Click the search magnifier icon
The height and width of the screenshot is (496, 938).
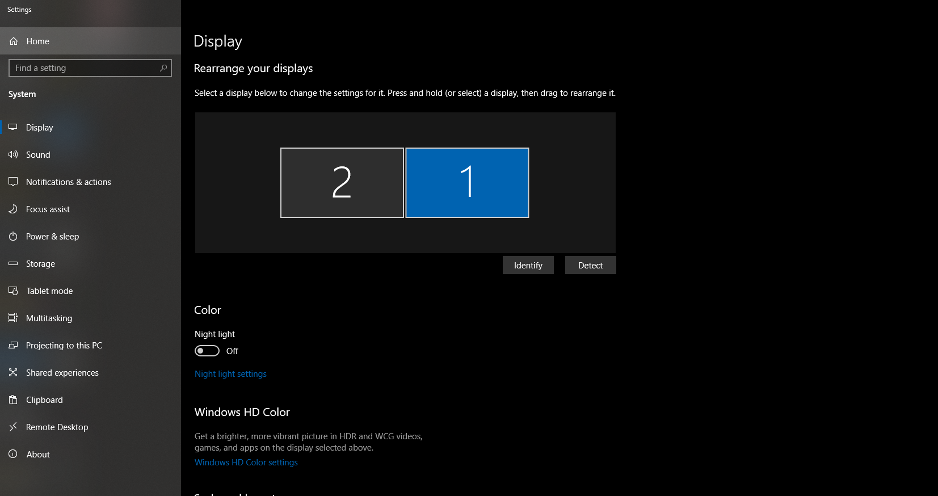coord(163,68)
